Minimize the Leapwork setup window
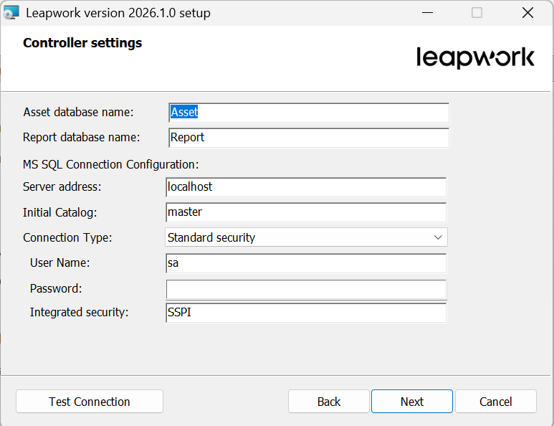This screenshot has height=426, width=554. click(427, 13)
